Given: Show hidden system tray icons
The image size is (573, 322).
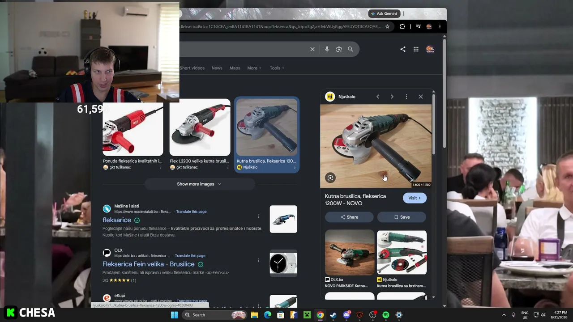Looking at the screenshot, I should tap(504, 315).
